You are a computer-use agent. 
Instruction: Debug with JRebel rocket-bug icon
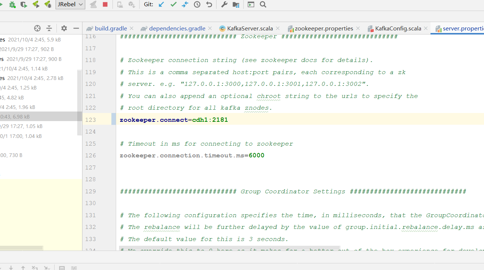(x=48, y=4)
